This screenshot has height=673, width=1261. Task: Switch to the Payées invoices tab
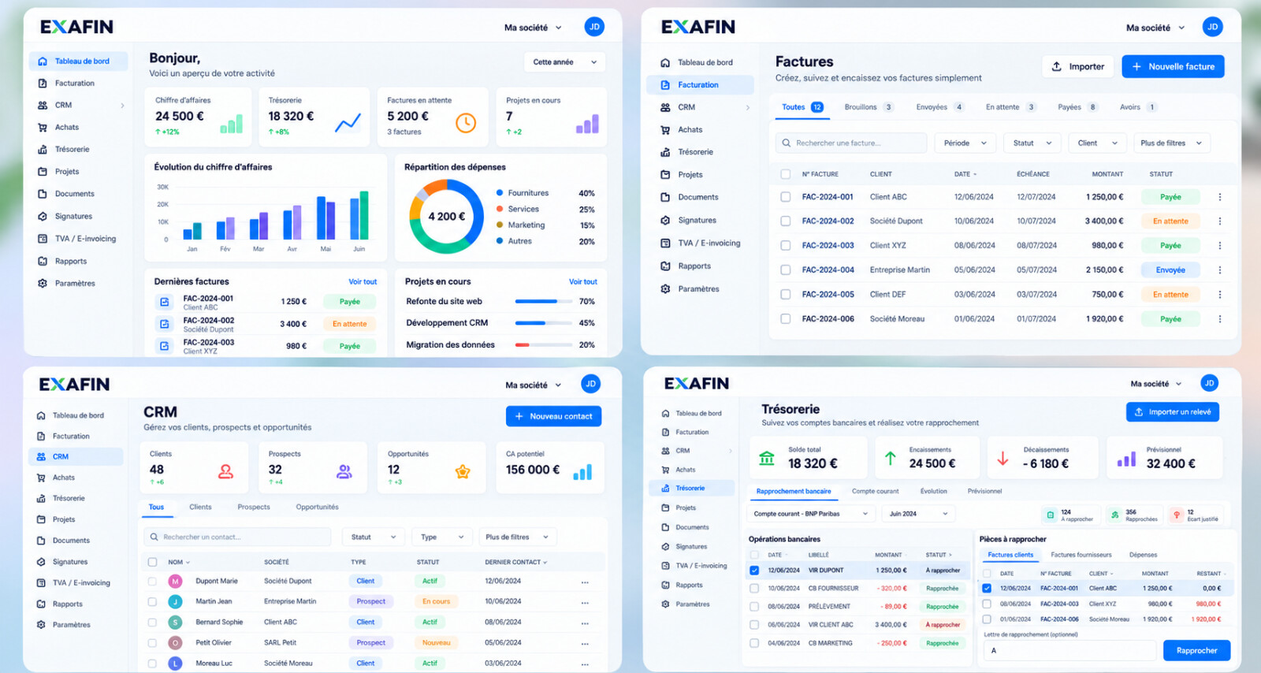click(1077, 107)
